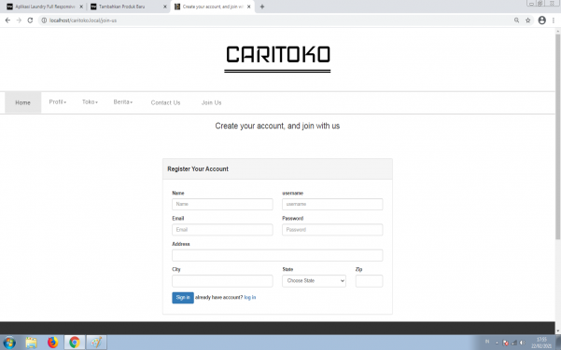Click the Register Your Account heading
561x350 pixels.
198,169
